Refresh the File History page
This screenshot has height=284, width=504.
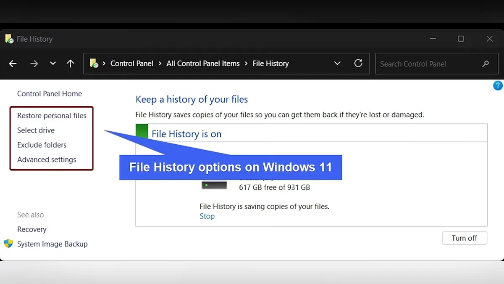click(x=358, y=63)
